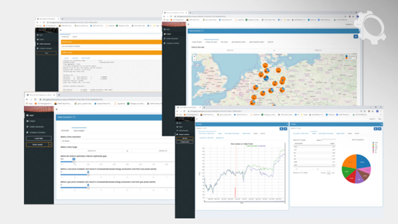
Task: Click the gas price multiplier slider handle
Action: tap(88, 187)
